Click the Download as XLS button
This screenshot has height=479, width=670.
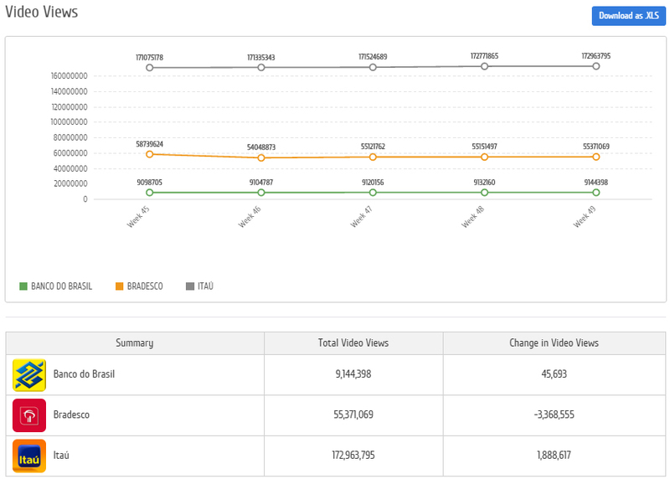click(x=628, y=17)
